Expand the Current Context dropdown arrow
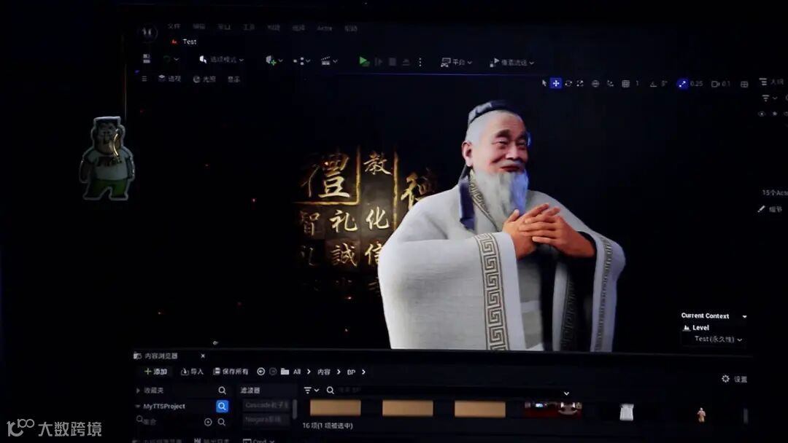This screenshot has width=788, height=443. coord(745,316)
